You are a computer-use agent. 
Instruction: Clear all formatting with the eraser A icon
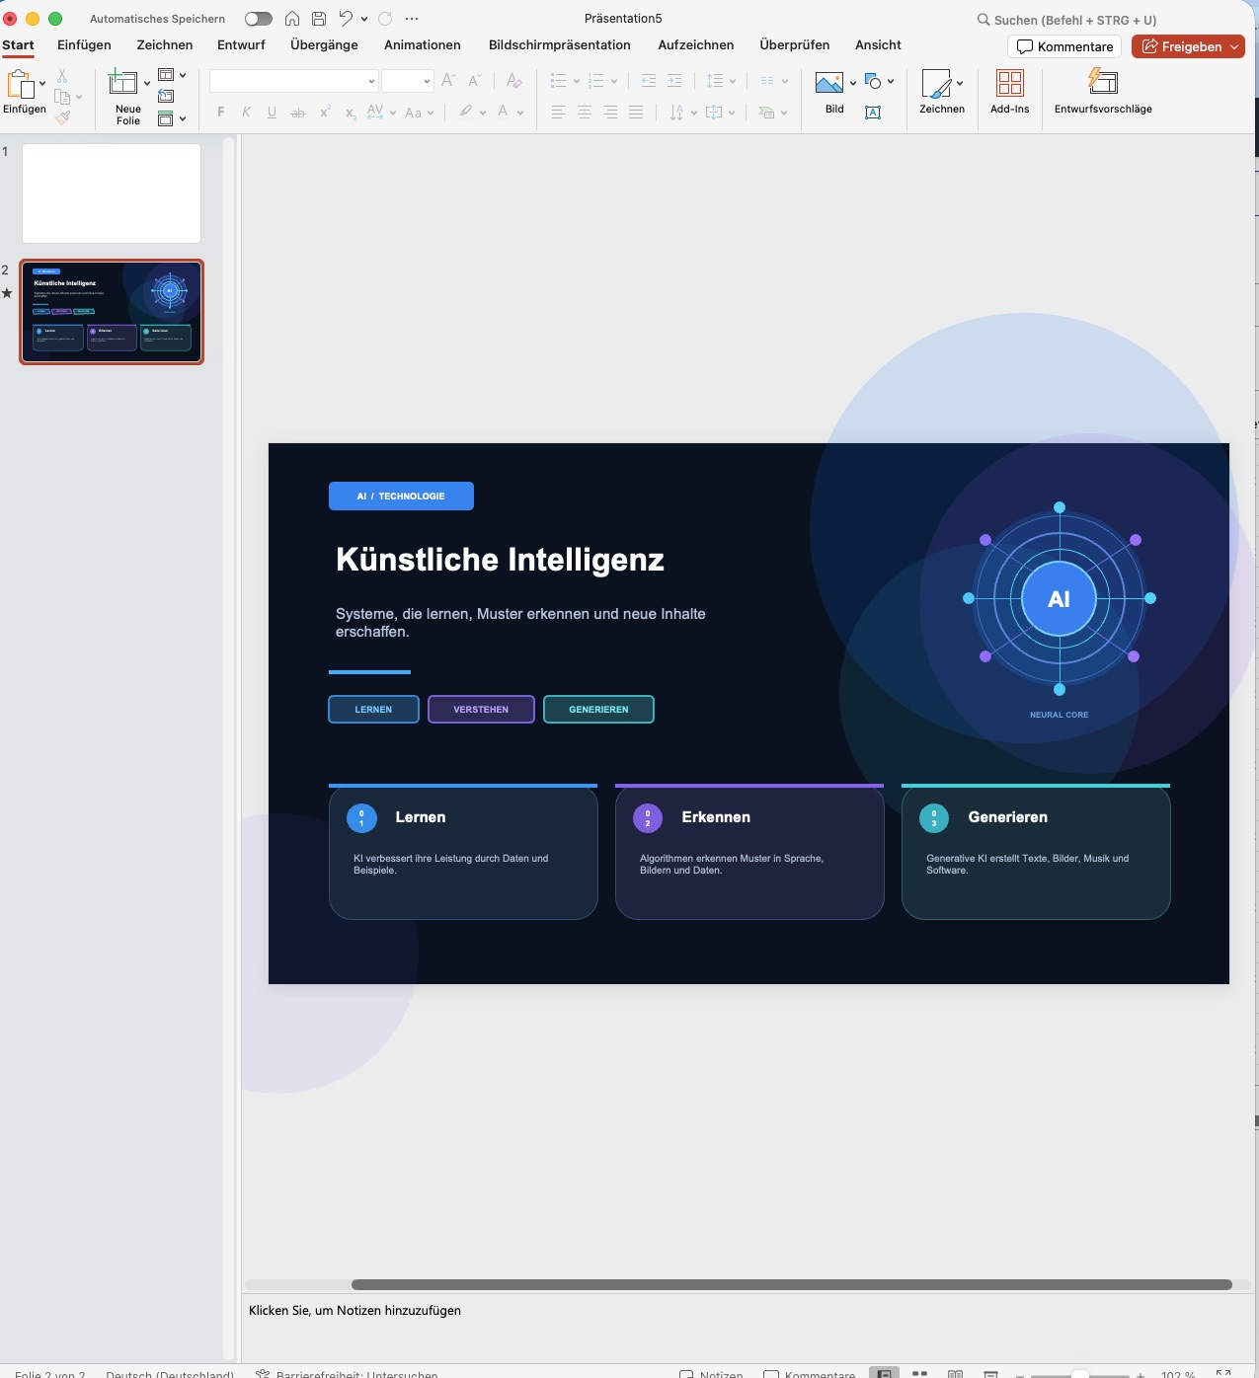[513, 81]
